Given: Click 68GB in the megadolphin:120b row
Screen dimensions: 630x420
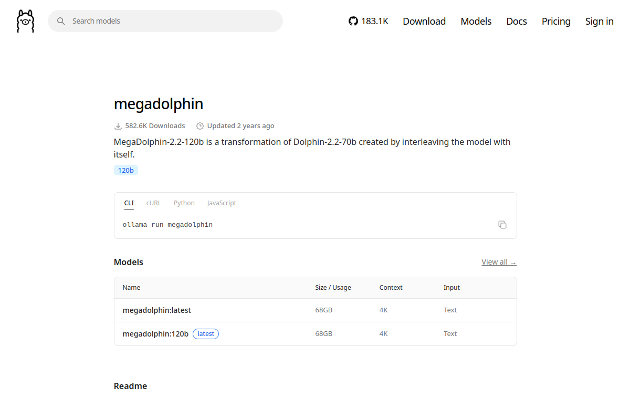Looking at the screenshot, I should coord(323,334).
